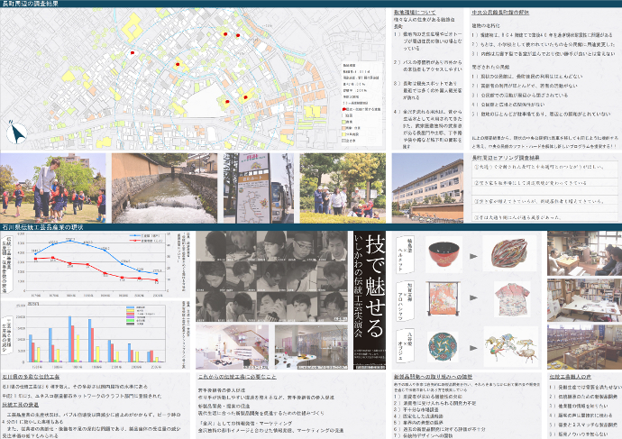Click the craftsmen portrait grid
622x439 pixels.
pos(271,277)
